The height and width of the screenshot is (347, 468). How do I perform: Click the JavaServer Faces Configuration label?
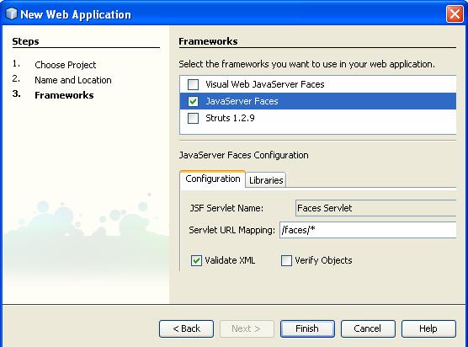pos(243,155)
